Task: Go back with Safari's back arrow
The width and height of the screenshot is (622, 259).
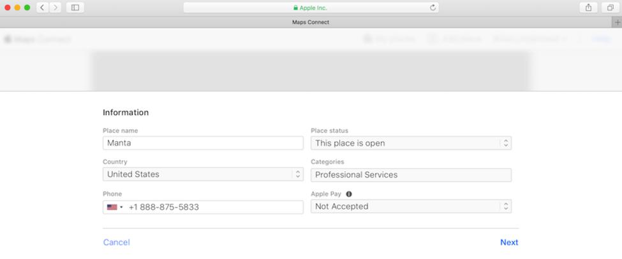Action: coord(43,8)
